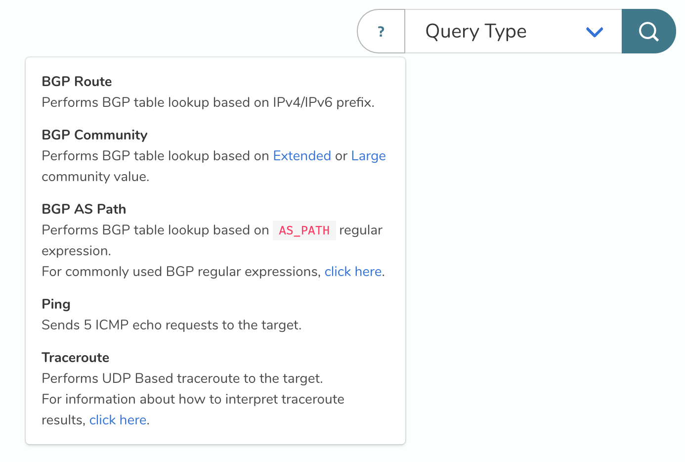
Task: Open the Large community link
Action: point(368,156)
